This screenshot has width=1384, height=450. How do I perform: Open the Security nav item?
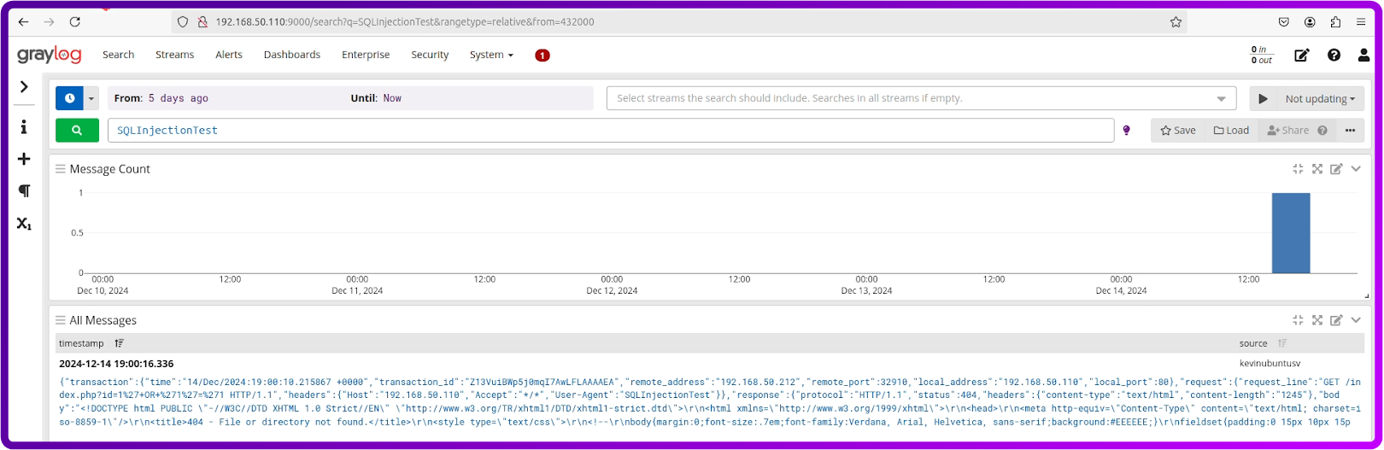click(430, 55)
